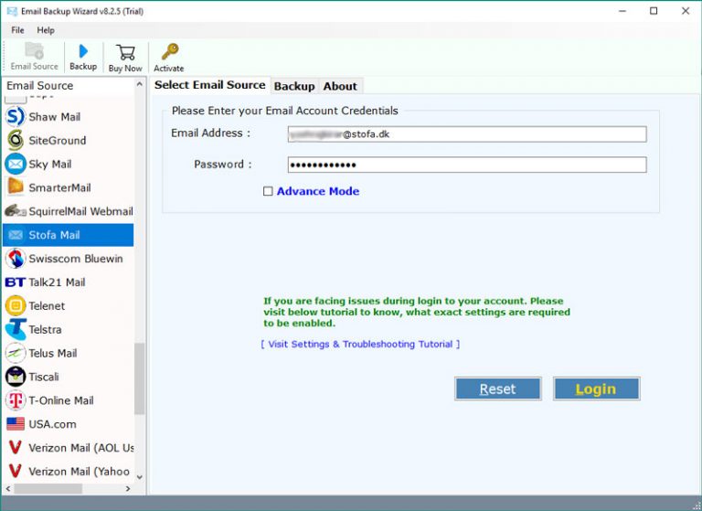
Task: Focus the Email Address input field
Action: coord(467,133)
